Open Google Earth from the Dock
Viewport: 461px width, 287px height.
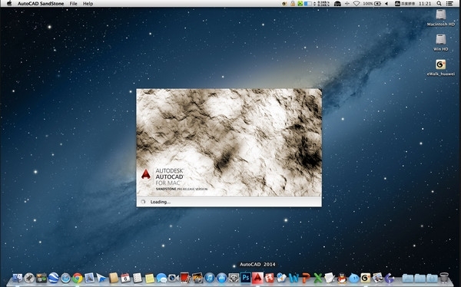[x=54, y=278]
